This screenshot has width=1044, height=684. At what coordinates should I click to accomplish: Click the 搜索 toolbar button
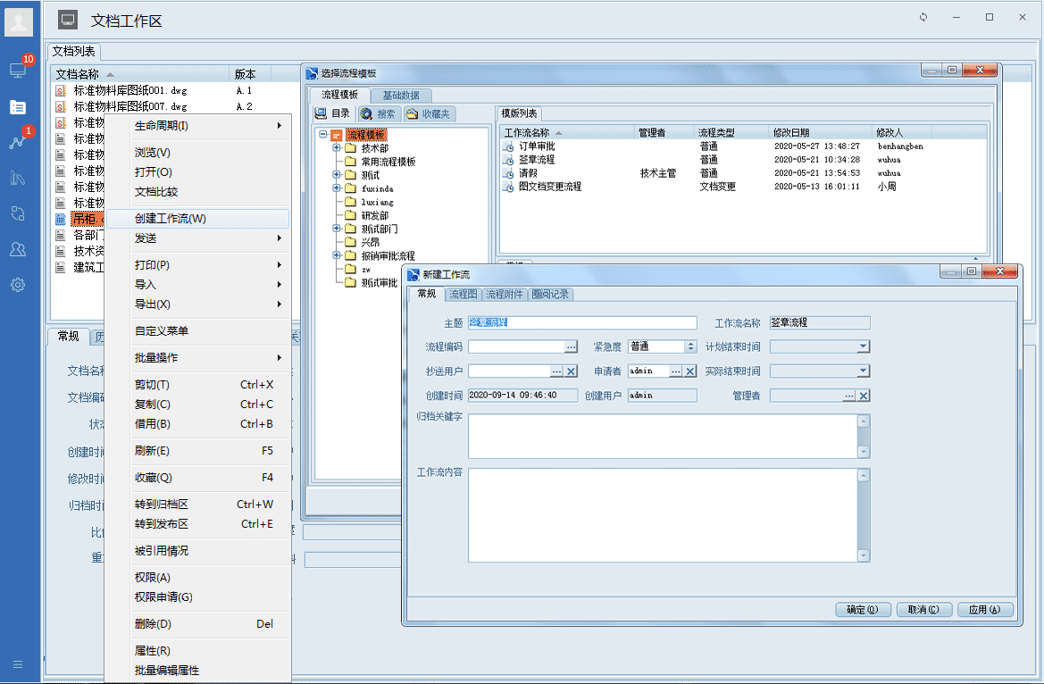(x=378, y=114)
